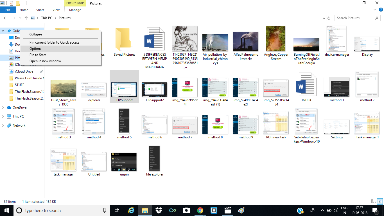Open the Action Center notification icon
The image size is (384, 216).
tap(375, 210)
